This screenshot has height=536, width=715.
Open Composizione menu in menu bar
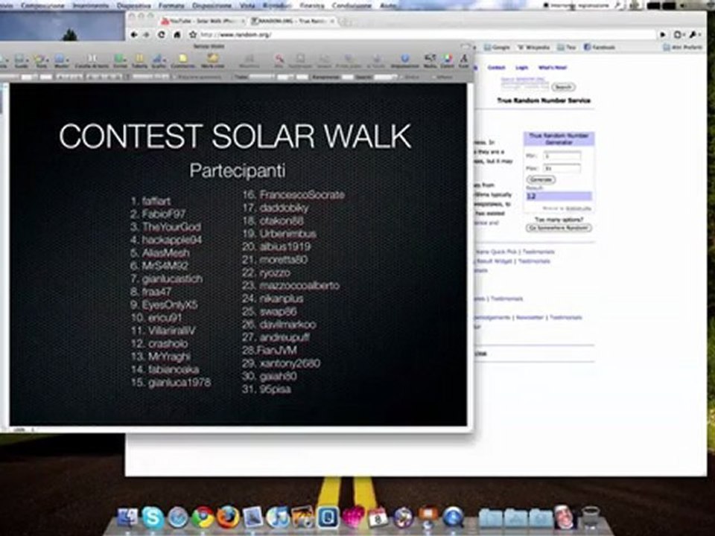(42, 5)
